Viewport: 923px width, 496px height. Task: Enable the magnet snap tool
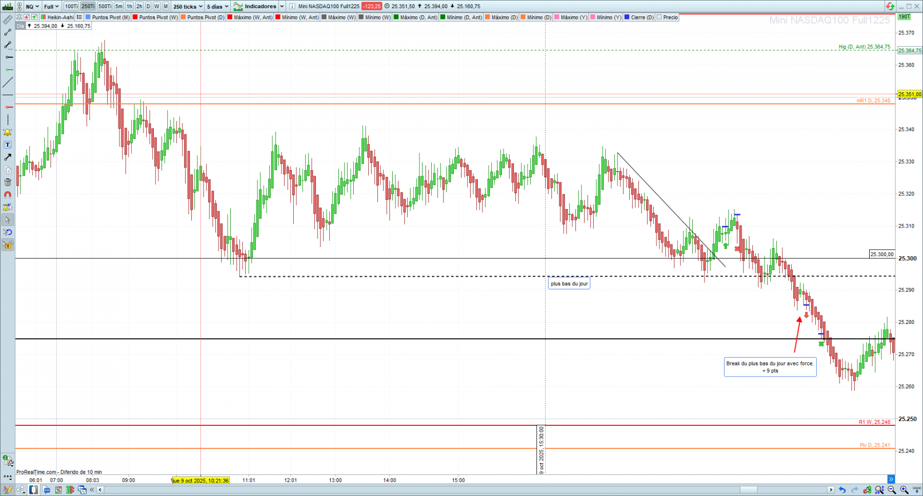[8, 195]
